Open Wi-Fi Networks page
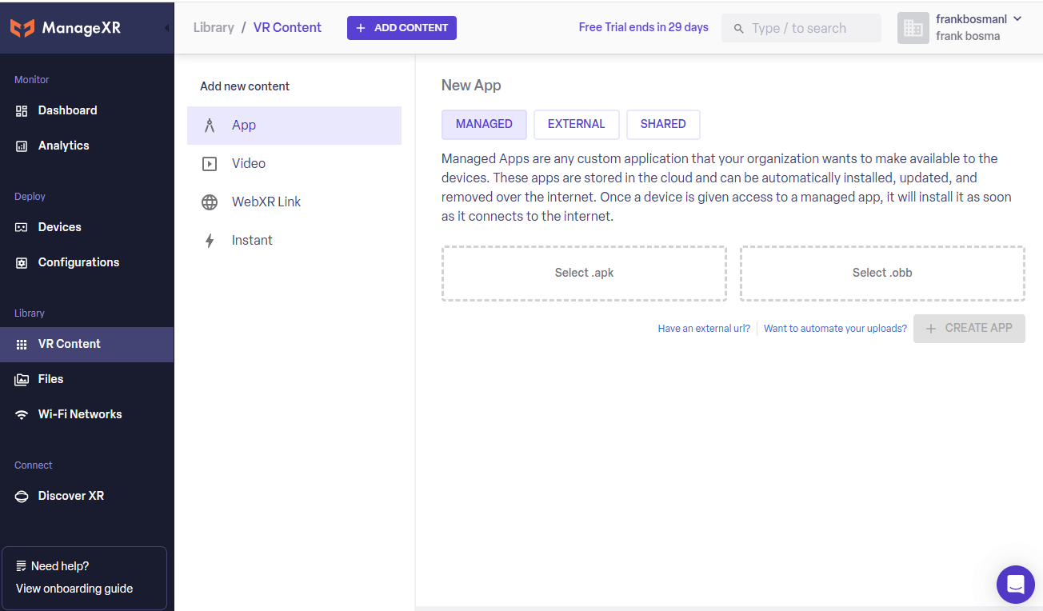1043x611 pixels. 86,415
